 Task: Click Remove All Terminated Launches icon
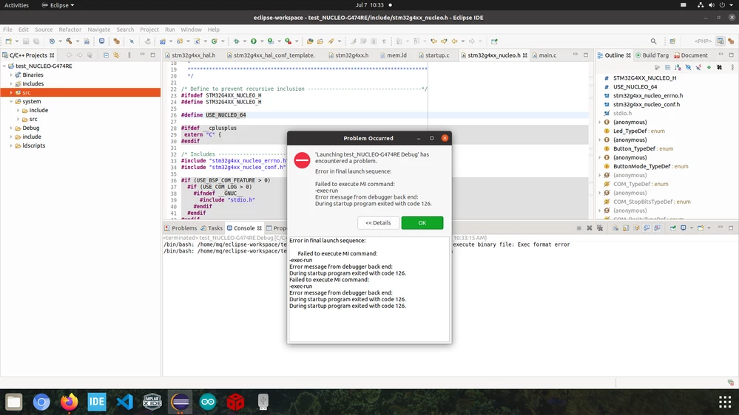click(599, 228)
